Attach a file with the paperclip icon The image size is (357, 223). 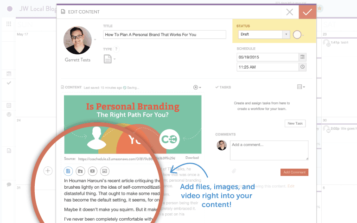(x=234, y=171)
